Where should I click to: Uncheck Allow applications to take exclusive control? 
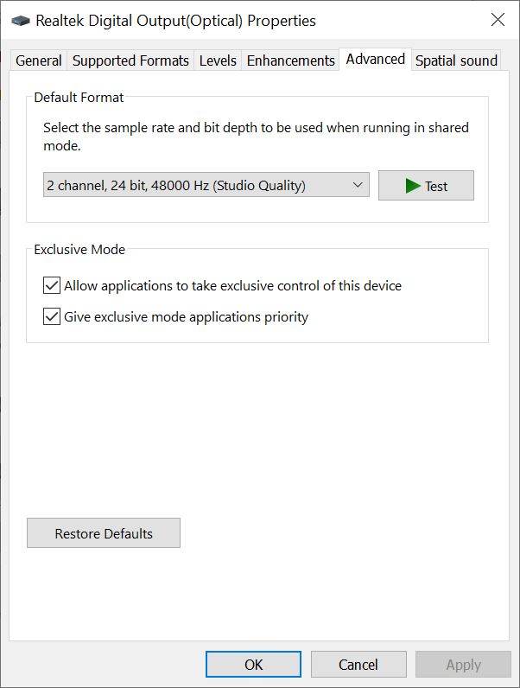coord(52,285)
